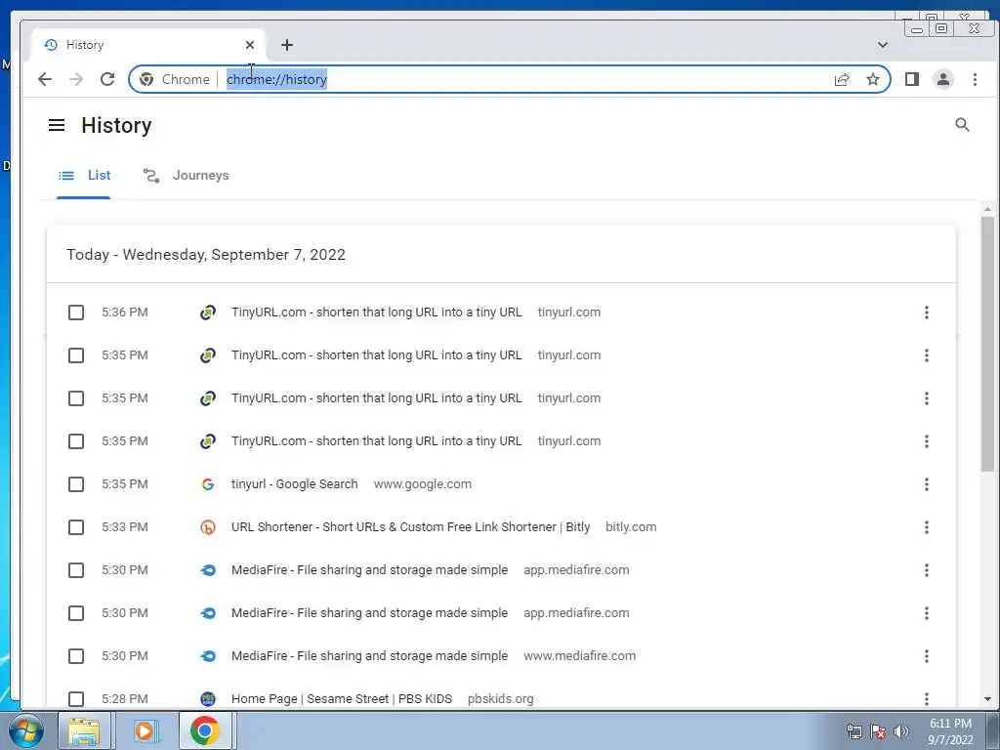Image resolution: width=1000 pixels, height=750 pixels.
Task: Click the history page vertical scrollbar thumb
Action: 988,345
